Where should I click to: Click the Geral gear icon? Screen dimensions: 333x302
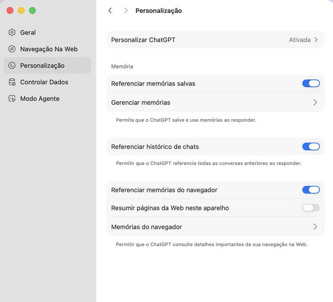click(12, 32)
